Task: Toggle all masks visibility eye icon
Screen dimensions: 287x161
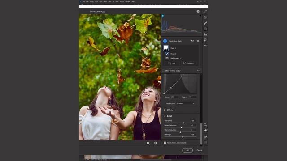Action: [x=198, y=41]
